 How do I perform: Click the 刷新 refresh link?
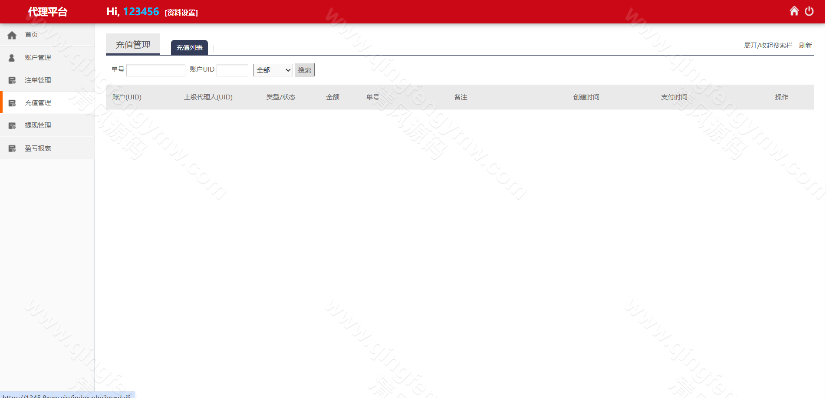[805, 46]
